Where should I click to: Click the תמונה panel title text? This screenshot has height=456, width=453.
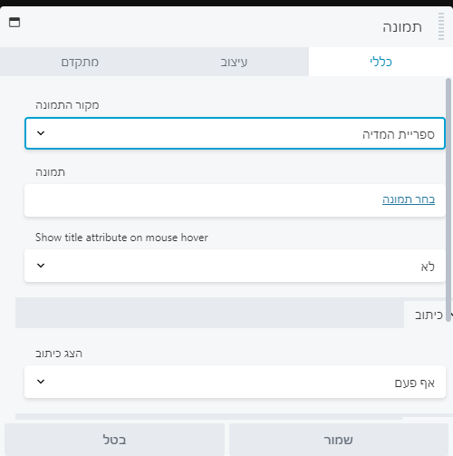click(x=402, y=27)
